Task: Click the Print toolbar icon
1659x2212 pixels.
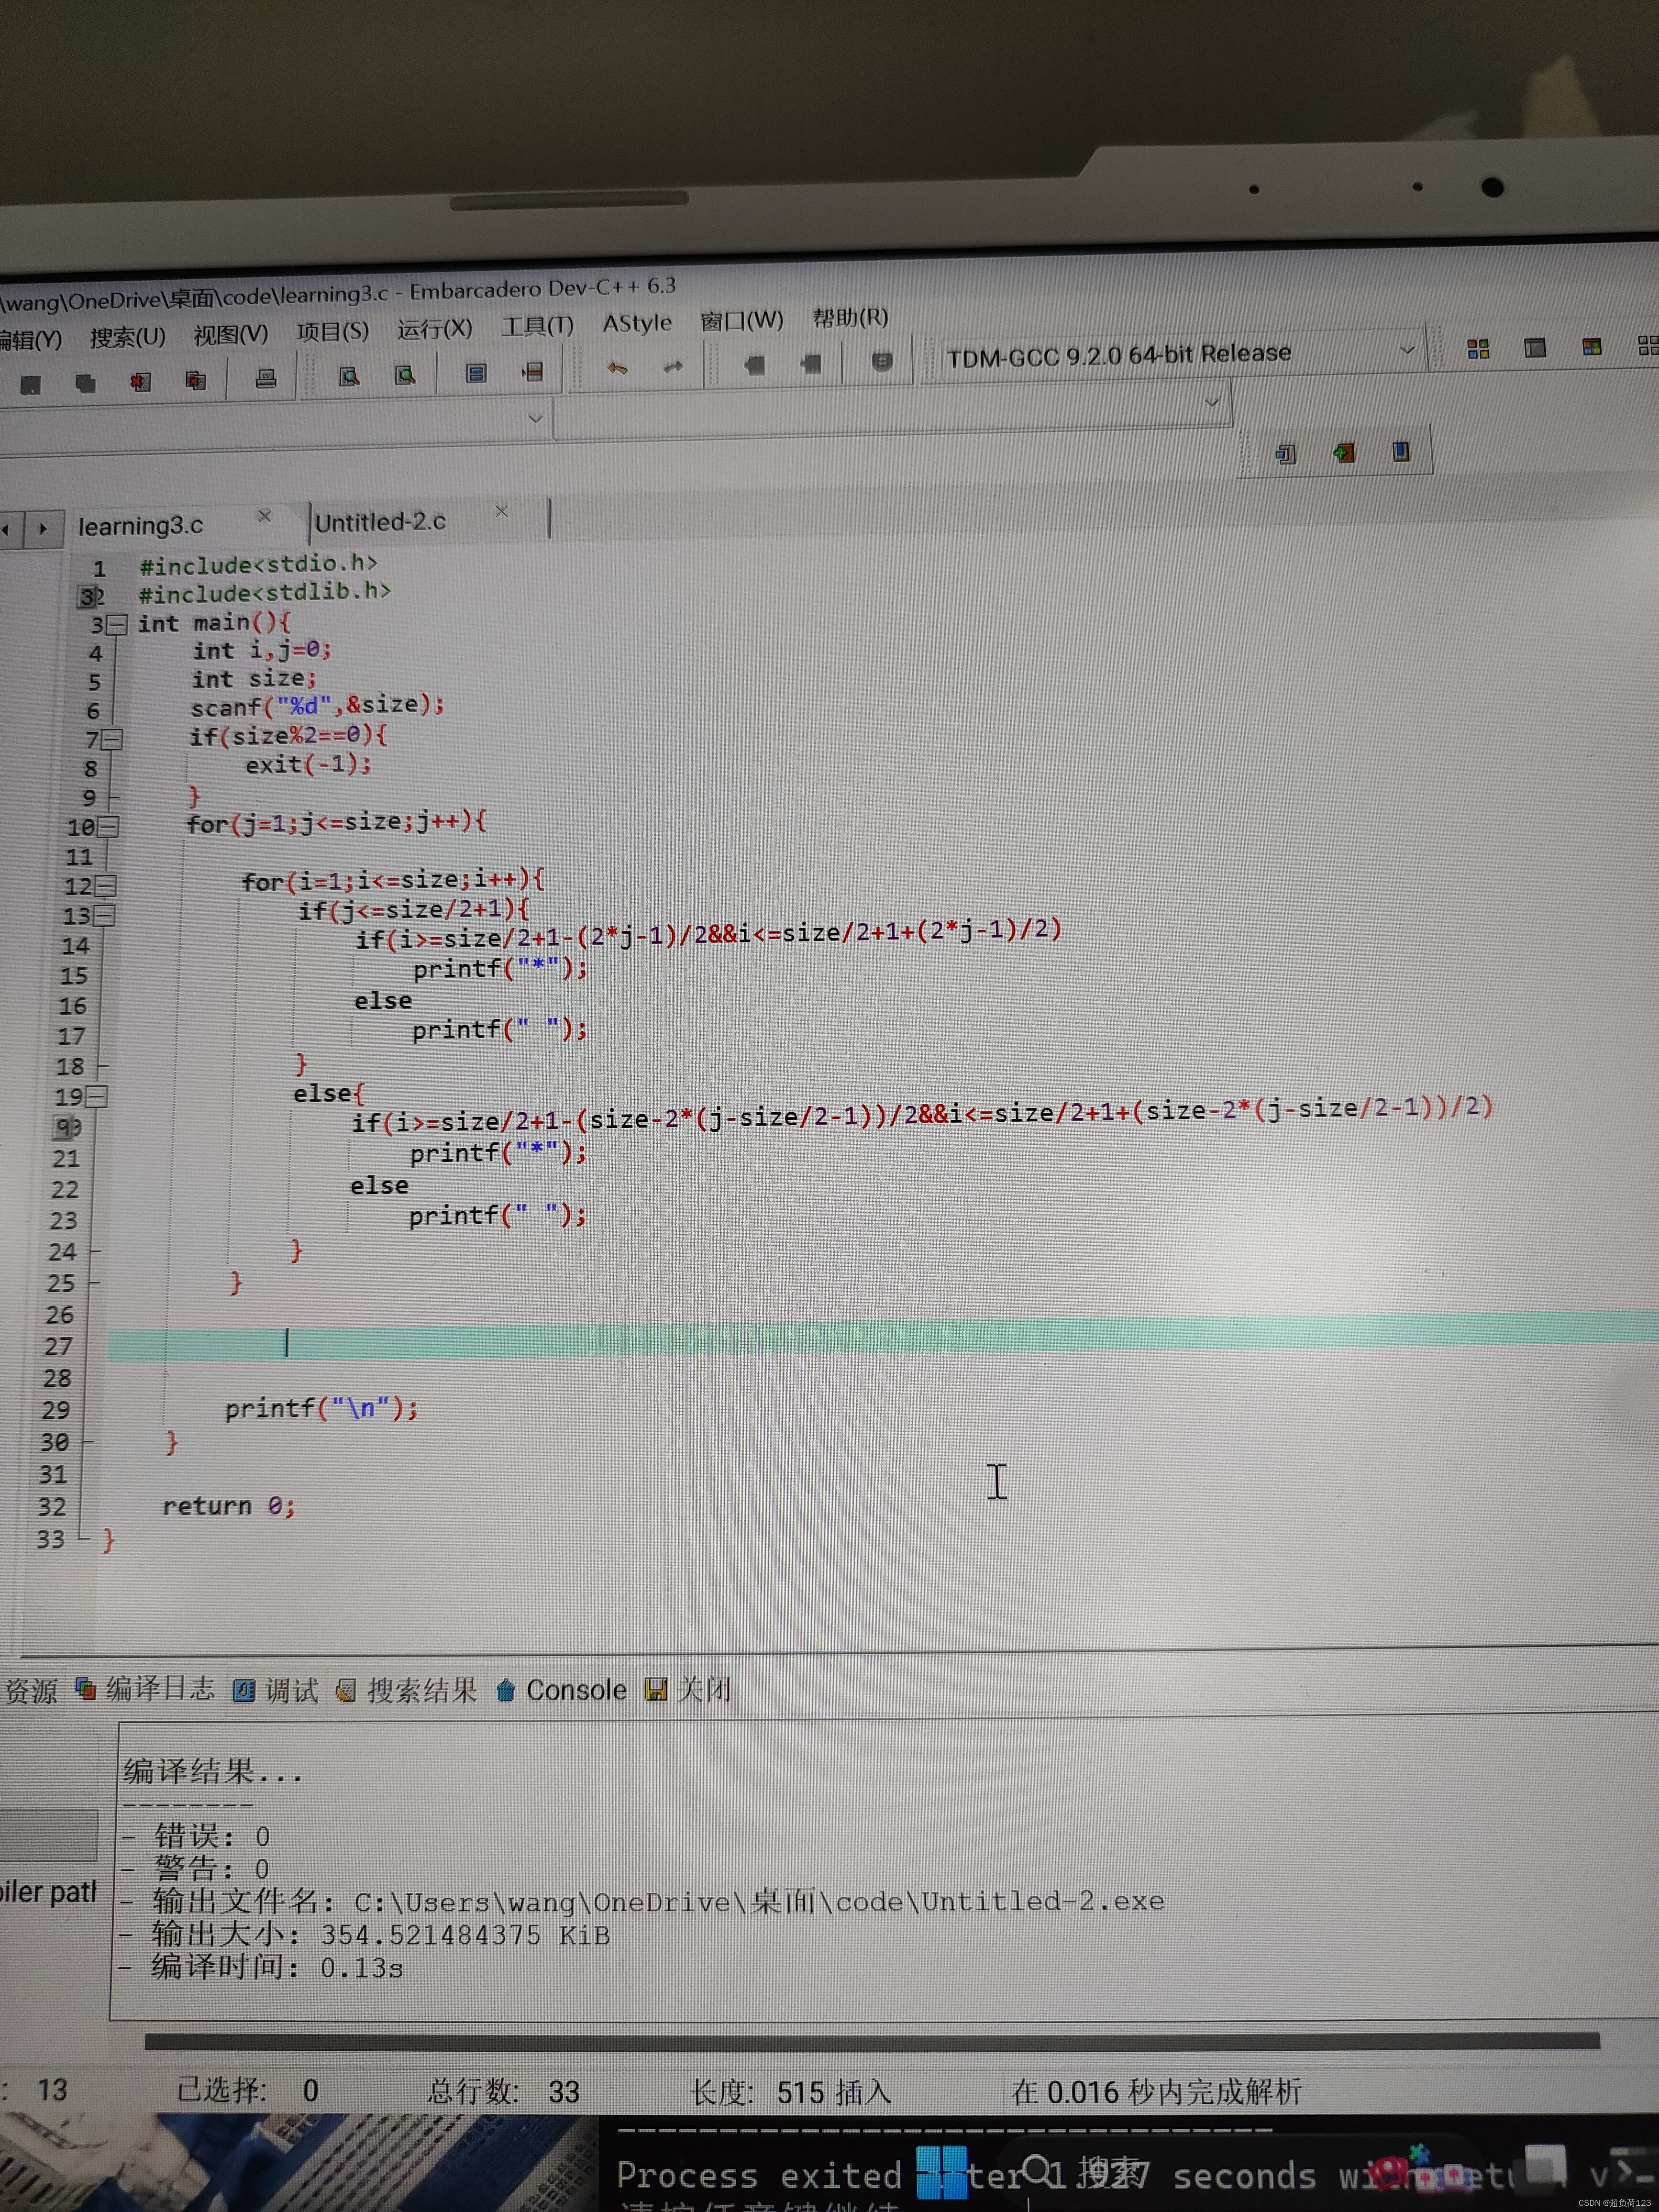Action: pyautogui.click(x=265, y=379)
